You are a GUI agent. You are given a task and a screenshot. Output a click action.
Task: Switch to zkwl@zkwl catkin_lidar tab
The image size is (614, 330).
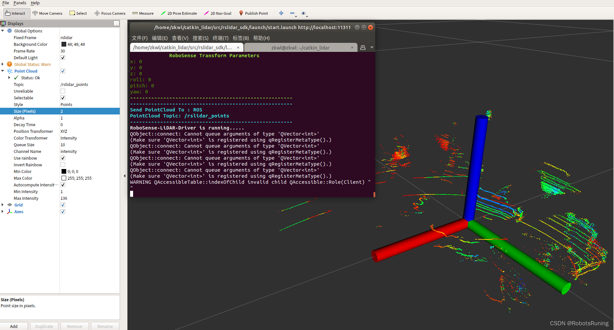click(300, 48)
